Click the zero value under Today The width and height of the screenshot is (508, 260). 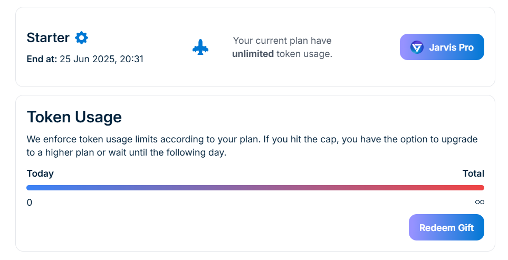click(30, 203)
